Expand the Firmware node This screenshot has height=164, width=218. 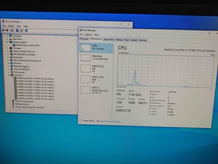[x=8, y=48]
